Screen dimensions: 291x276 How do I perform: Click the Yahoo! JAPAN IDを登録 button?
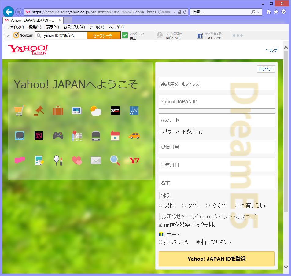[217, 259]
